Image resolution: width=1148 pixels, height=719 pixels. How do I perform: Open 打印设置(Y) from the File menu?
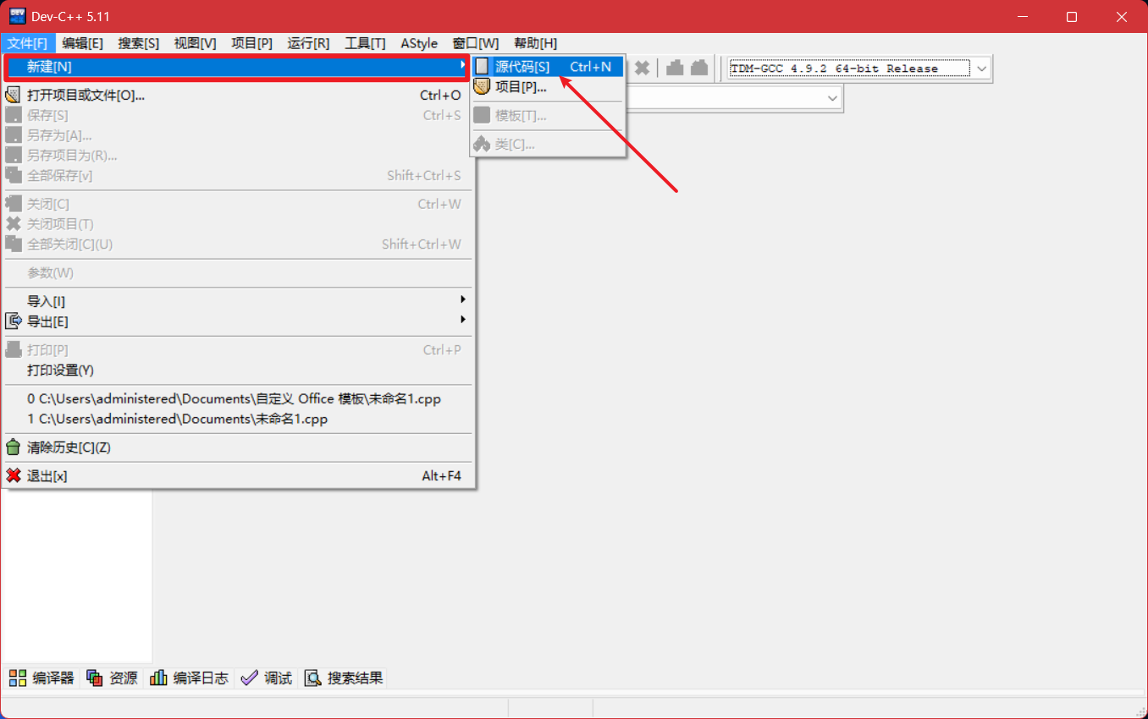tap(237, 370)
